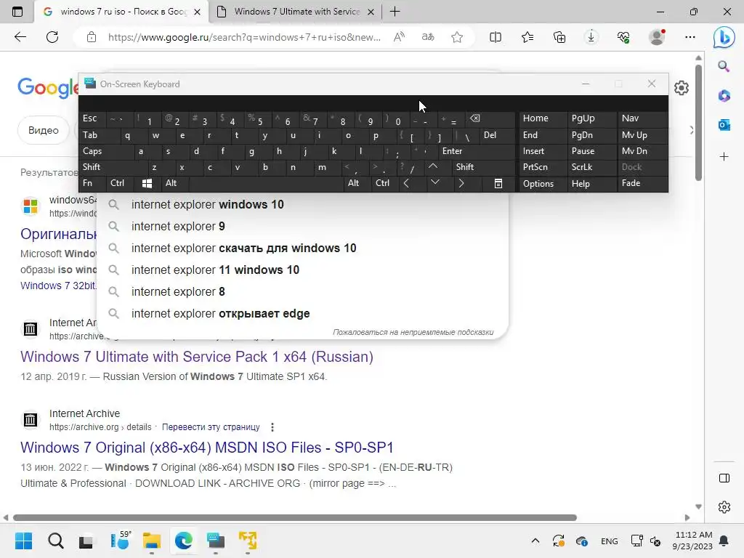Click the Windows logo key on keyboard
This screenshot has width=744, height=558.
[x=147, y=183]
